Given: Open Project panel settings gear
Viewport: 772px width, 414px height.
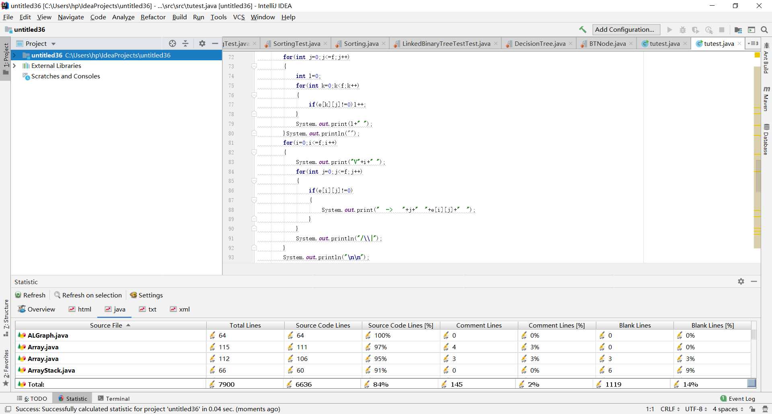Looking at the screenshot, I should click(202, 43).
